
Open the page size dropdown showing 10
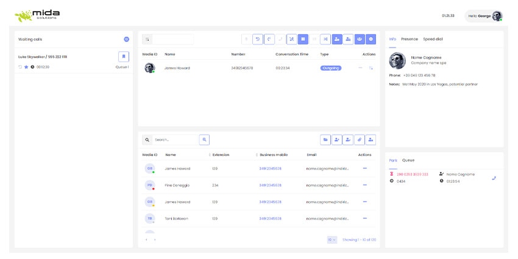click(x=332, y=239)
